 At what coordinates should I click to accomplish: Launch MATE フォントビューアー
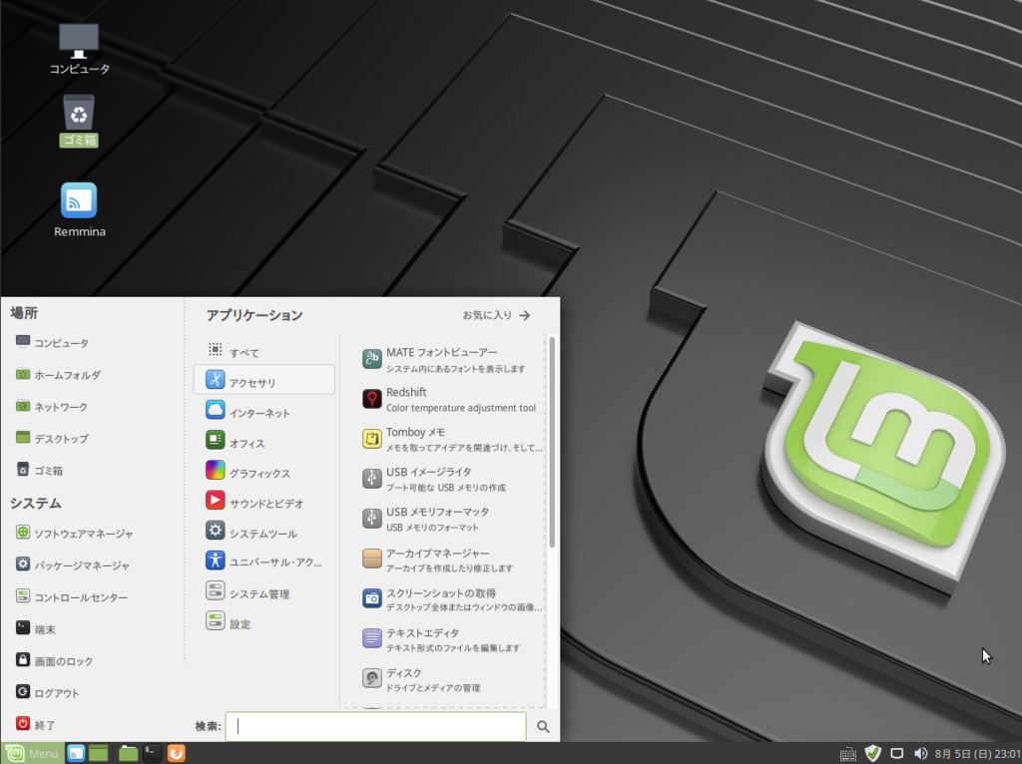coord(452,359)
